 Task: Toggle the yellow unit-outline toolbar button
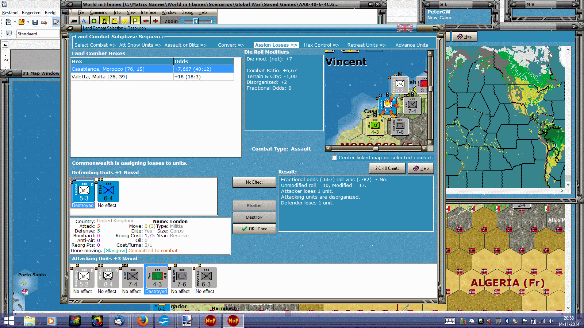click(x=115, y=21)
